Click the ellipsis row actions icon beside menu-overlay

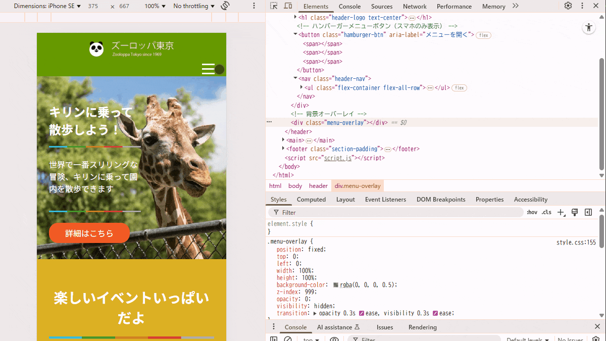(x=269, y=122)
